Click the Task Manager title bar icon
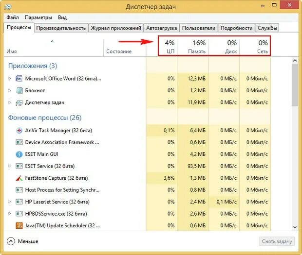This screenshot has height=255, width=302. coord(7,7)
